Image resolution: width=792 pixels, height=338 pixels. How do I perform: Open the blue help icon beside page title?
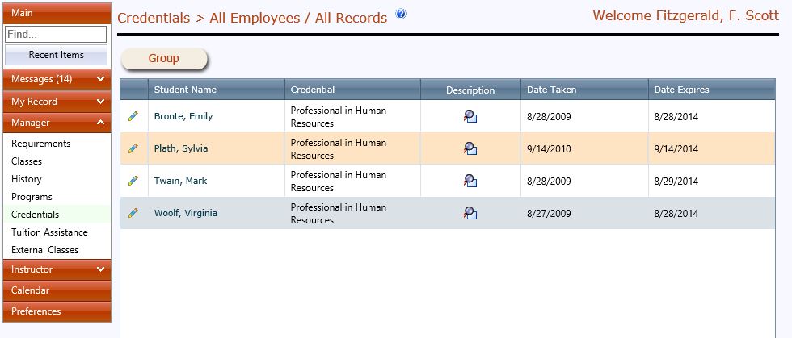401,15
